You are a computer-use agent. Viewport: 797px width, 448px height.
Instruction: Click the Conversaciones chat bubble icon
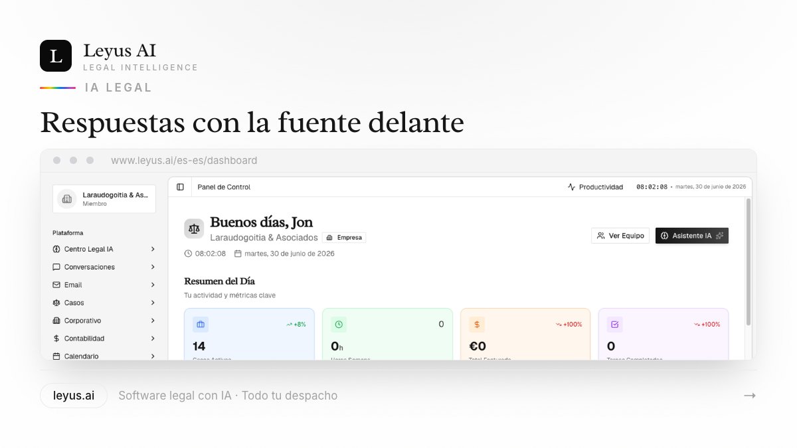pyautogui.click(x=56, y=267)
